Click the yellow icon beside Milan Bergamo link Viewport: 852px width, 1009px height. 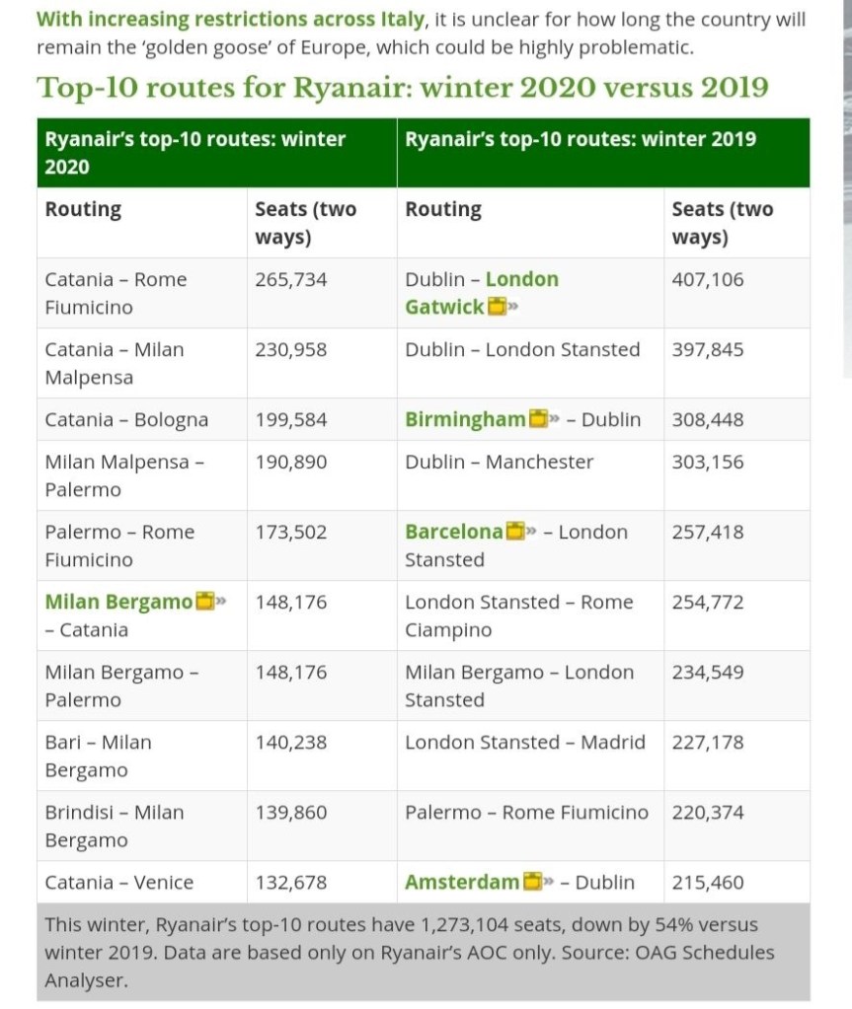(x=204, y=602)
